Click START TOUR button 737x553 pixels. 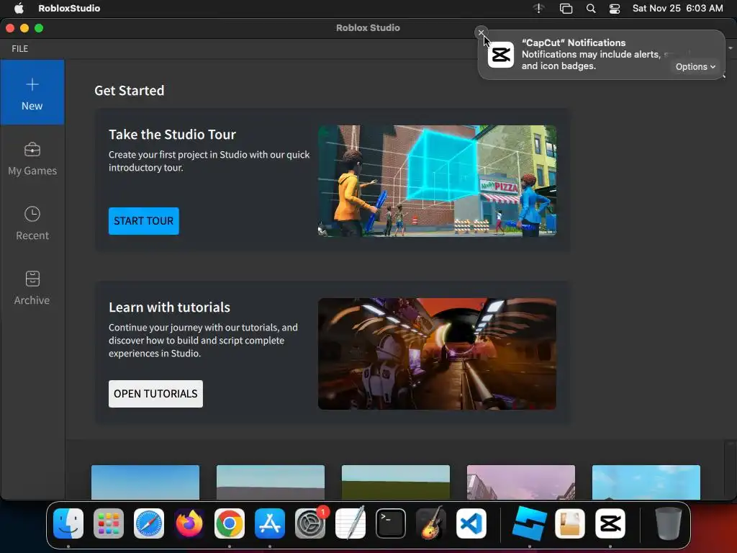(x=143, y=220)
